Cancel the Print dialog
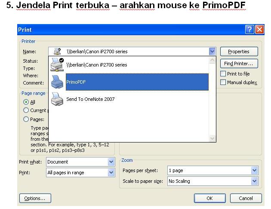The height and width of the screenshot is (209, 271). 246,198
